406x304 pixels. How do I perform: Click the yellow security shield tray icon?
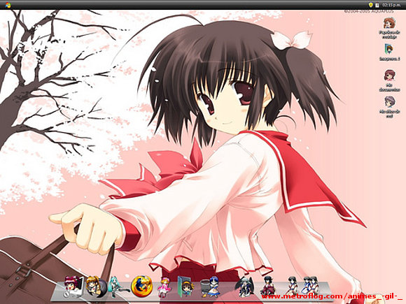(x=370, y=5)
